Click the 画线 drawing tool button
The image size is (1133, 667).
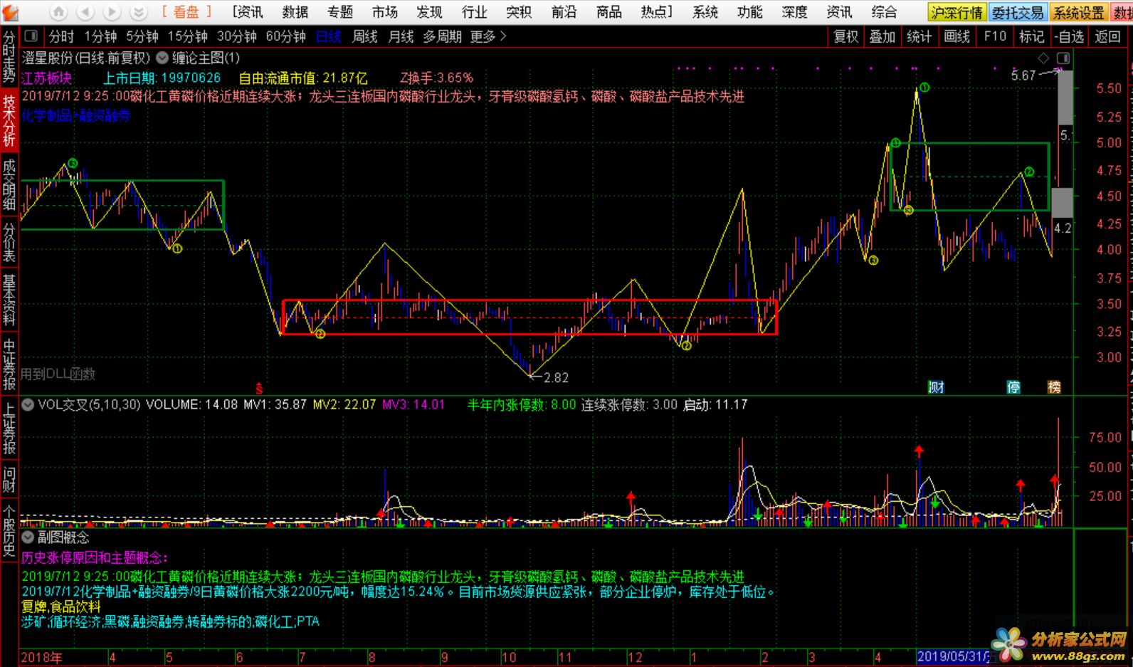pos(957,36)
